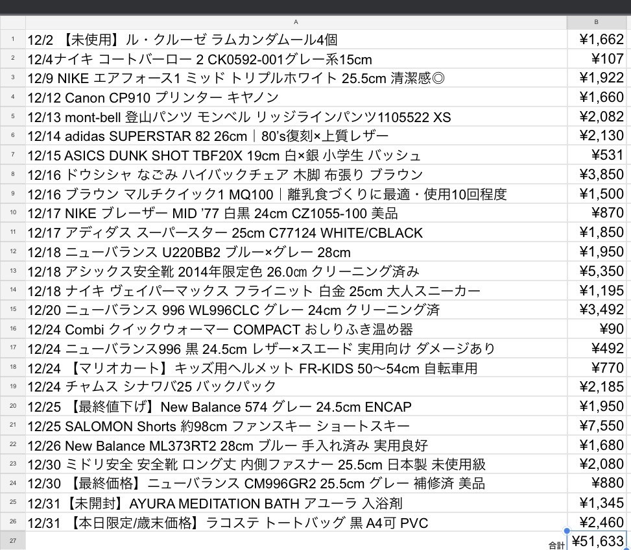Select ニューバランス U220BB2 cell
This screenshot has height=550, width=631.
pos(296,252)
